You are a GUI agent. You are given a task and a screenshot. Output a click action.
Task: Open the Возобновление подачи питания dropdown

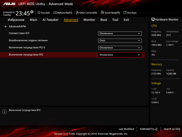pyautogui.click(x=120, y=41)
